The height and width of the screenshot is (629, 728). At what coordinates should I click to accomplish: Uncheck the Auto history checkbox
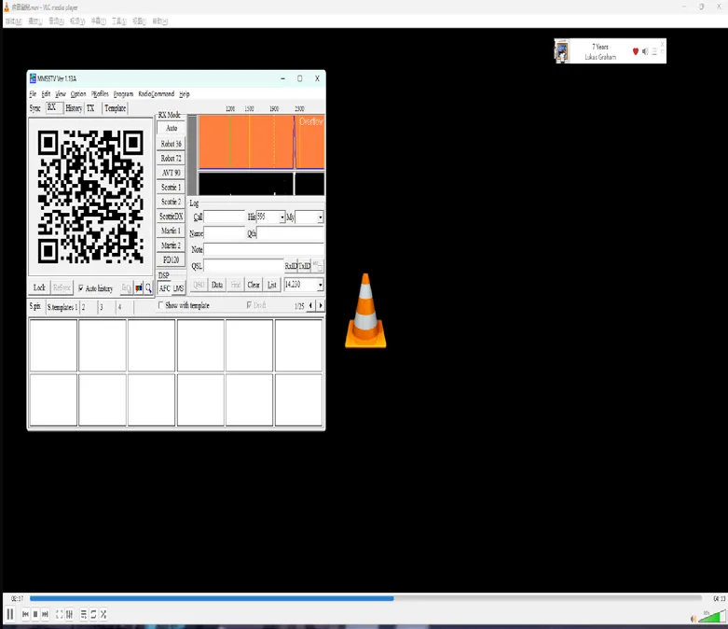click(x=81, y=288)
